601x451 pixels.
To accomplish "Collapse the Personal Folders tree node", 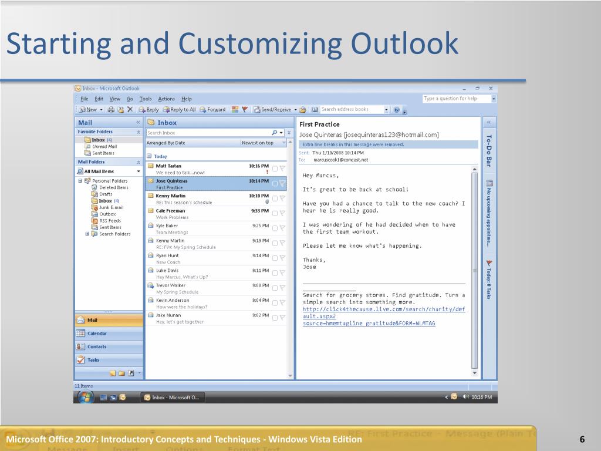I will click(x=80, y=181).
